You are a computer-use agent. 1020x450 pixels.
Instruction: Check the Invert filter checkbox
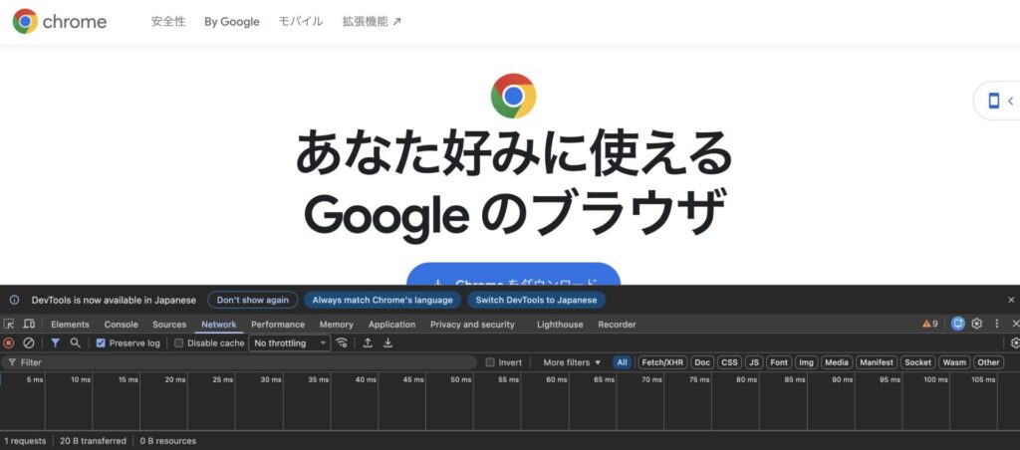click(x=490, y=362)
